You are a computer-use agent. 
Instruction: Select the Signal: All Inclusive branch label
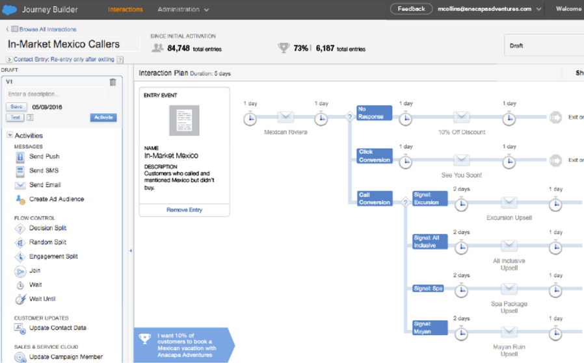click(430, 242)
